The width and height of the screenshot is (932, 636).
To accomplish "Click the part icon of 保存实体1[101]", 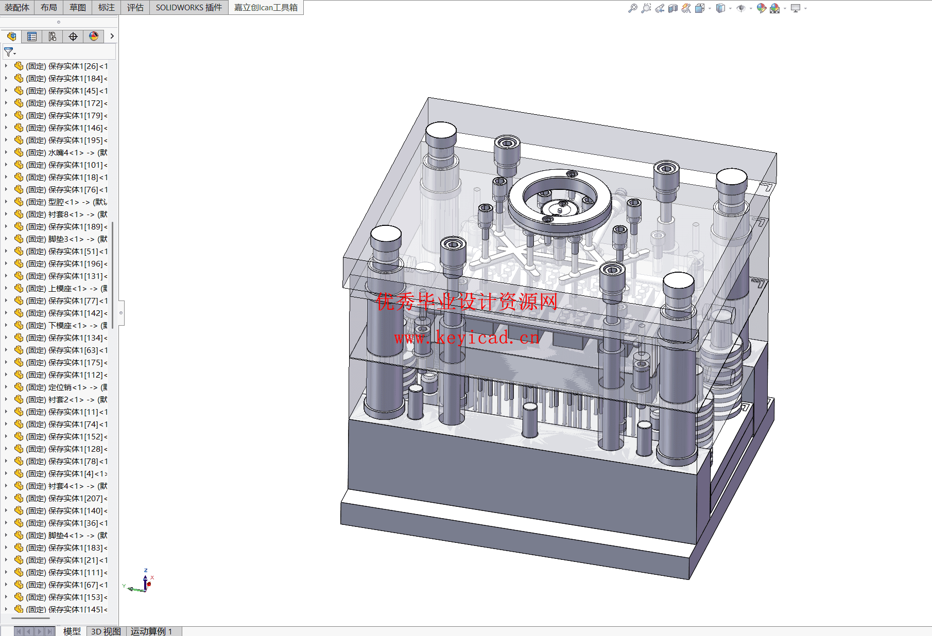I will click(x=19, y=165).
